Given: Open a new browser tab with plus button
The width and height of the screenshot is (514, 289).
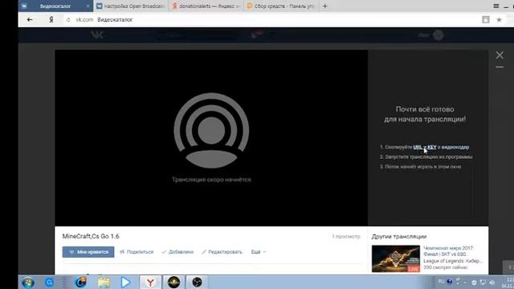Looking at the screenshot, I should click(324, 6).
